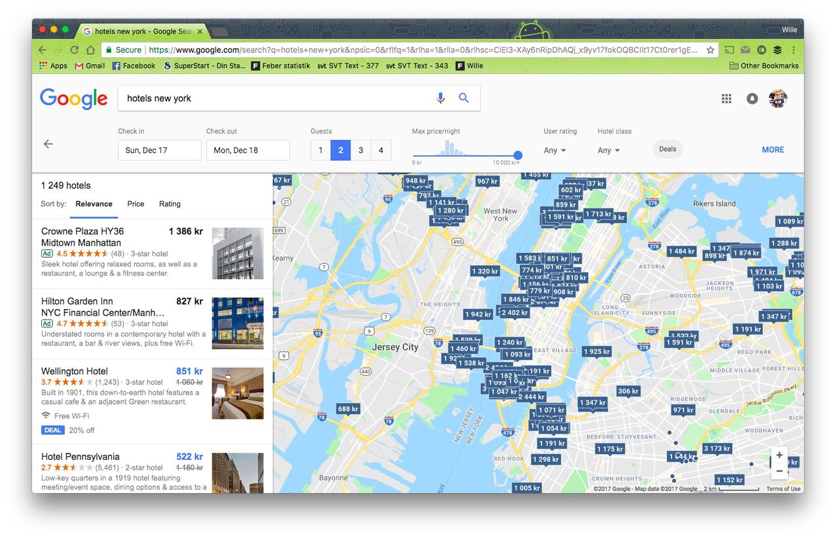The height and width of the screenshot is (539, 836).
Task: Select 4 guests
Action: point(381,150)
